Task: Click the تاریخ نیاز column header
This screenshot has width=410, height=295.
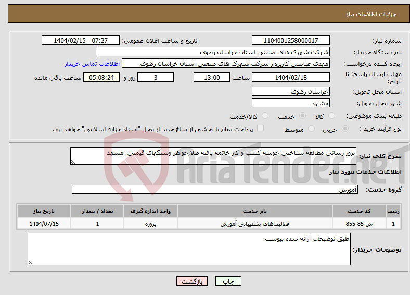Action: pos(44,211)
